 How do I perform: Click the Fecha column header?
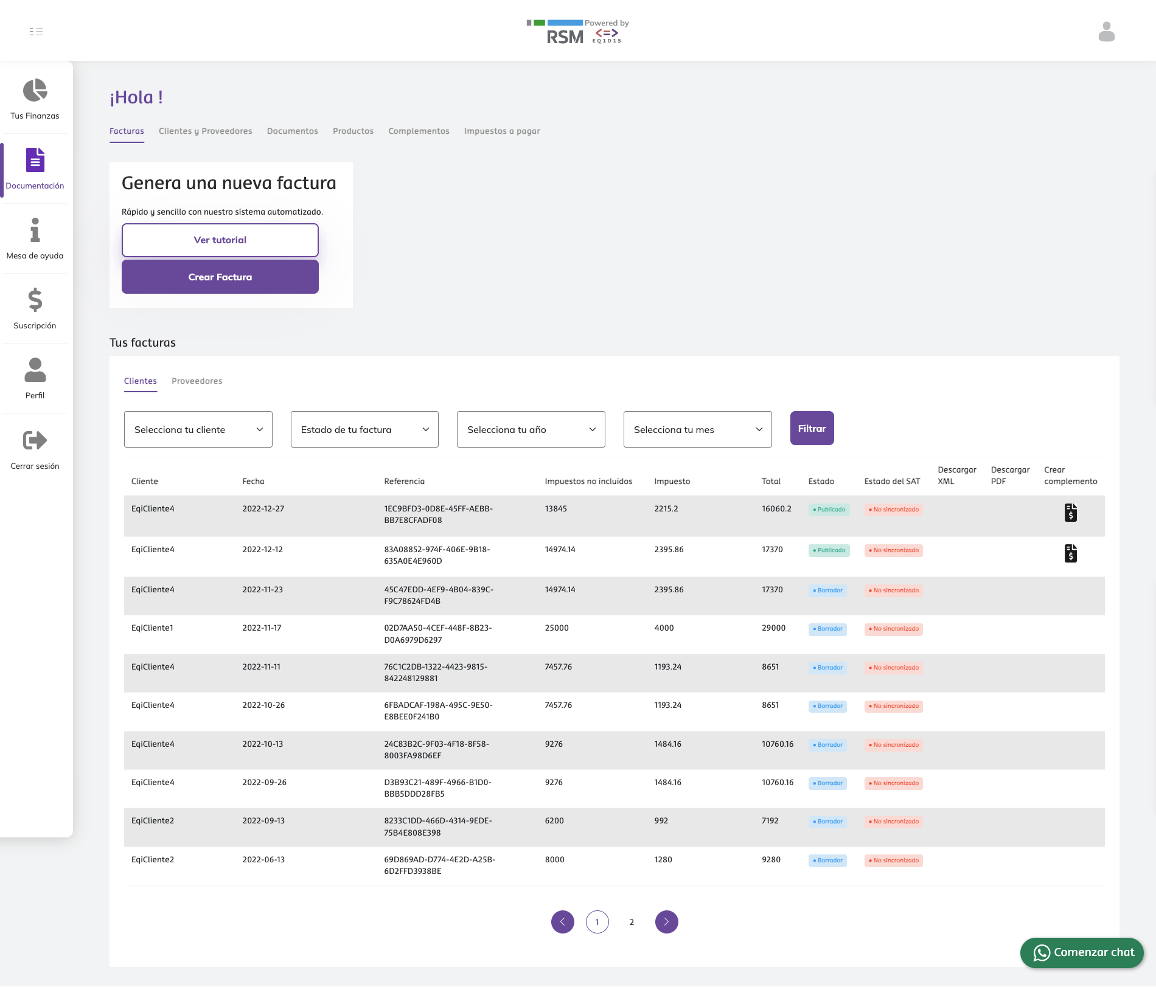click(x=254, y=482)
